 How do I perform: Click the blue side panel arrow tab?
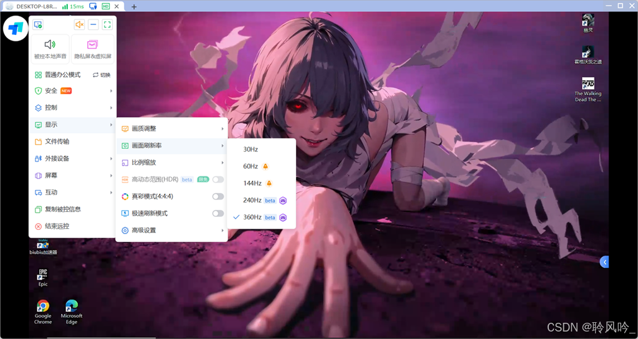point(604,262)
